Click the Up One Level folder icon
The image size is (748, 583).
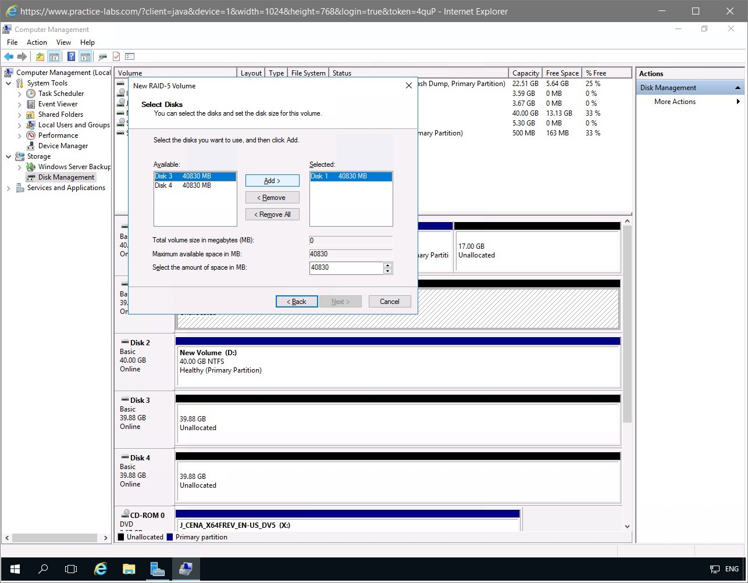click(x=40, y=56)
